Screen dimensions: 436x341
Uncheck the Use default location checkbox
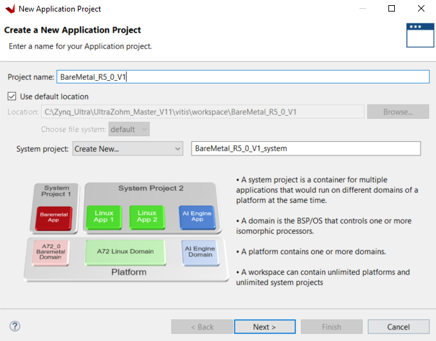pos(12,96)
